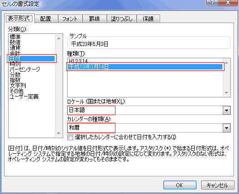Click the category list scroll-up arrow
This screenshot has width=239, height=194.
[59, 38]
